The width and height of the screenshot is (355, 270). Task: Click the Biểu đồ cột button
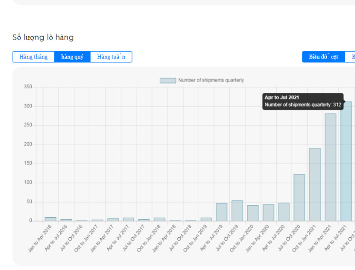click(x=323, y=57)
